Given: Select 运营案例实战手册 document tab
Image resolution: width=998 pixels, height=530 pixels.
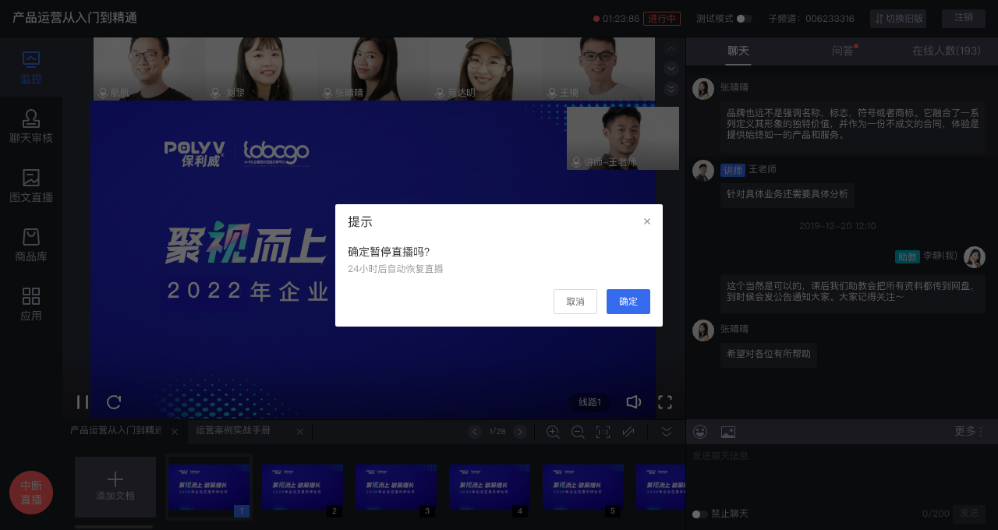Looking at the screenshot, I should [233, 431].
